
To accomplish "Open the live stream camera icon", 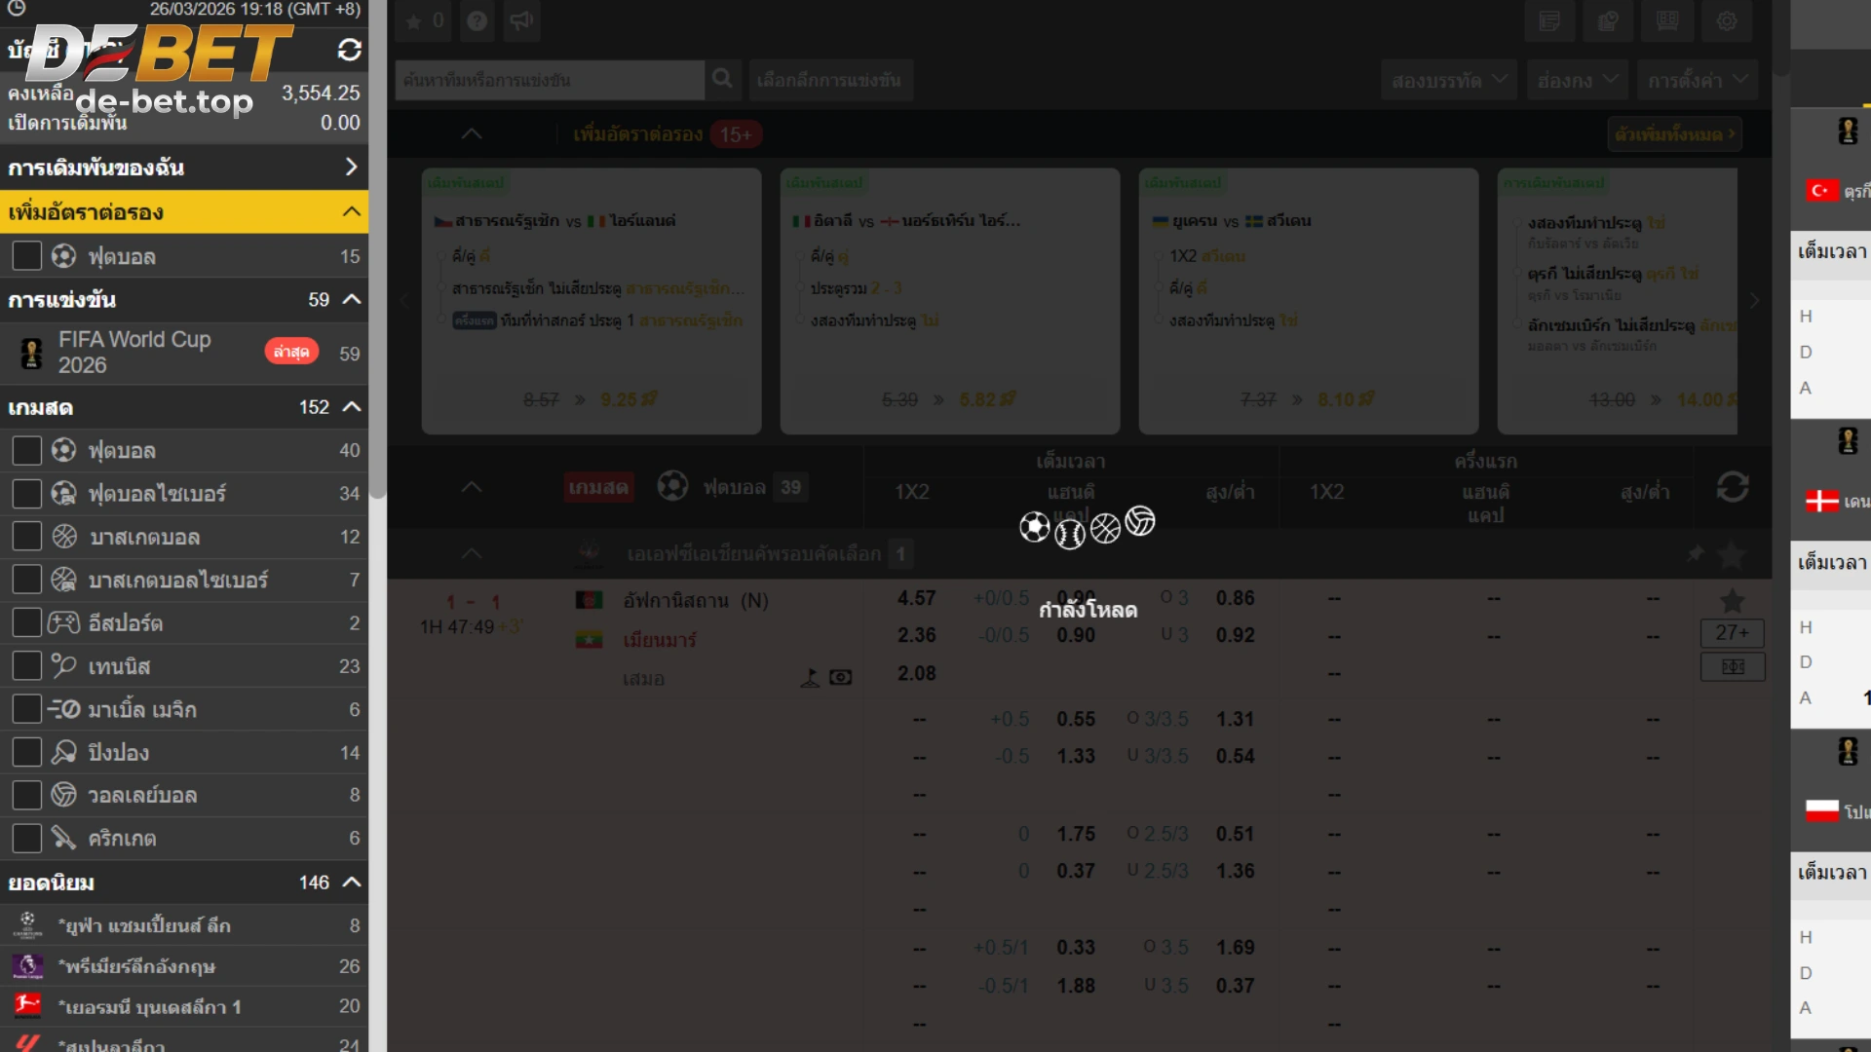I will tap(840, 677).
